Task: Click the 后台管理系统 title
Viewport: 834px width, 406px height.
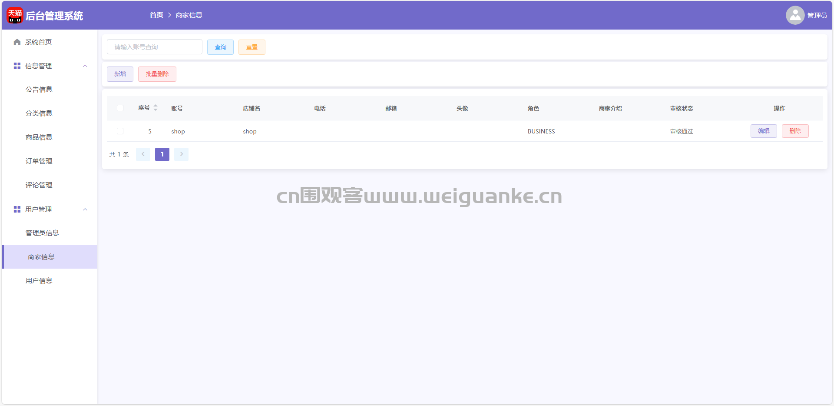Action: click(54, 16)
